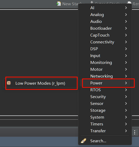The image size is (139, 147).
Task: Select the Bootloader menu entry
Action: click(105, 28)
